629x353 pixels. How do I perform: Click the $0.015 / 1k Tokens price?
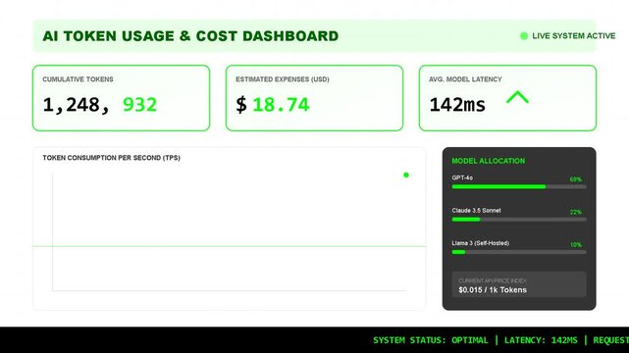[493, 290]
